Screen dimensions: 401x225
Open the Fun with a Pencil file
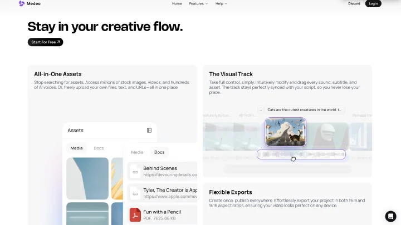tap(163, 215)
